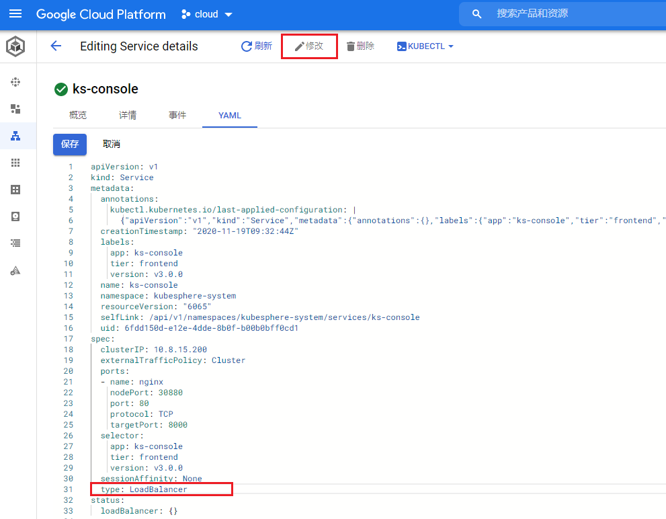The width and height of the screenshot is (666, 519).
Task: Click the green status checkmark beside ks-console
Action: [x=61, y=89]
